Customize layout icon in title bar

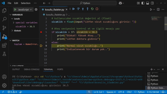tap(138, 3)
